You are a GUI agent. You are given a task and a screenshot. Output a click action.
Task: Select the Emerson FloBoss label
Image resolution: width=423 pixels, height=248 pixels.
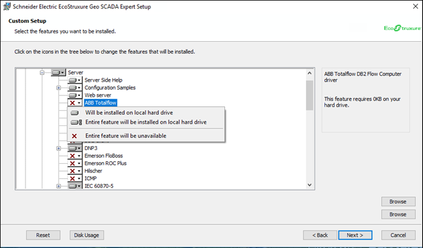[103, 155]
